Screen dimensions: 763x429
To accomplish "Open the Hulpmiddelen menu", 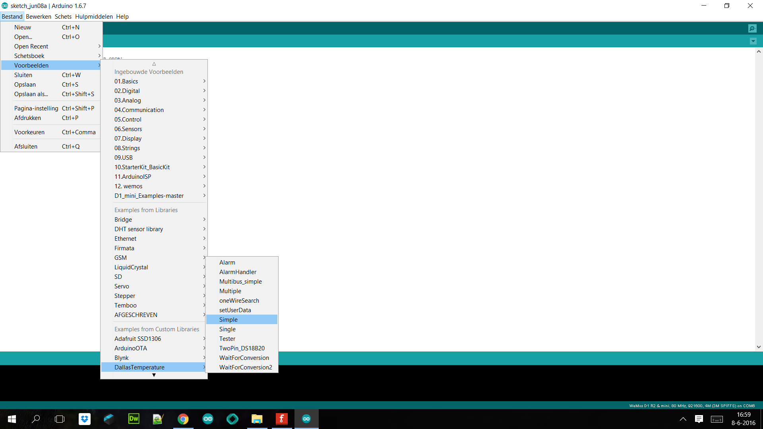I will click(x=94, y=17).
